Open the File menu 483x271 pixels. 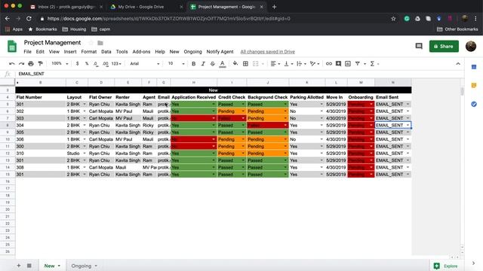pos(27,52)
